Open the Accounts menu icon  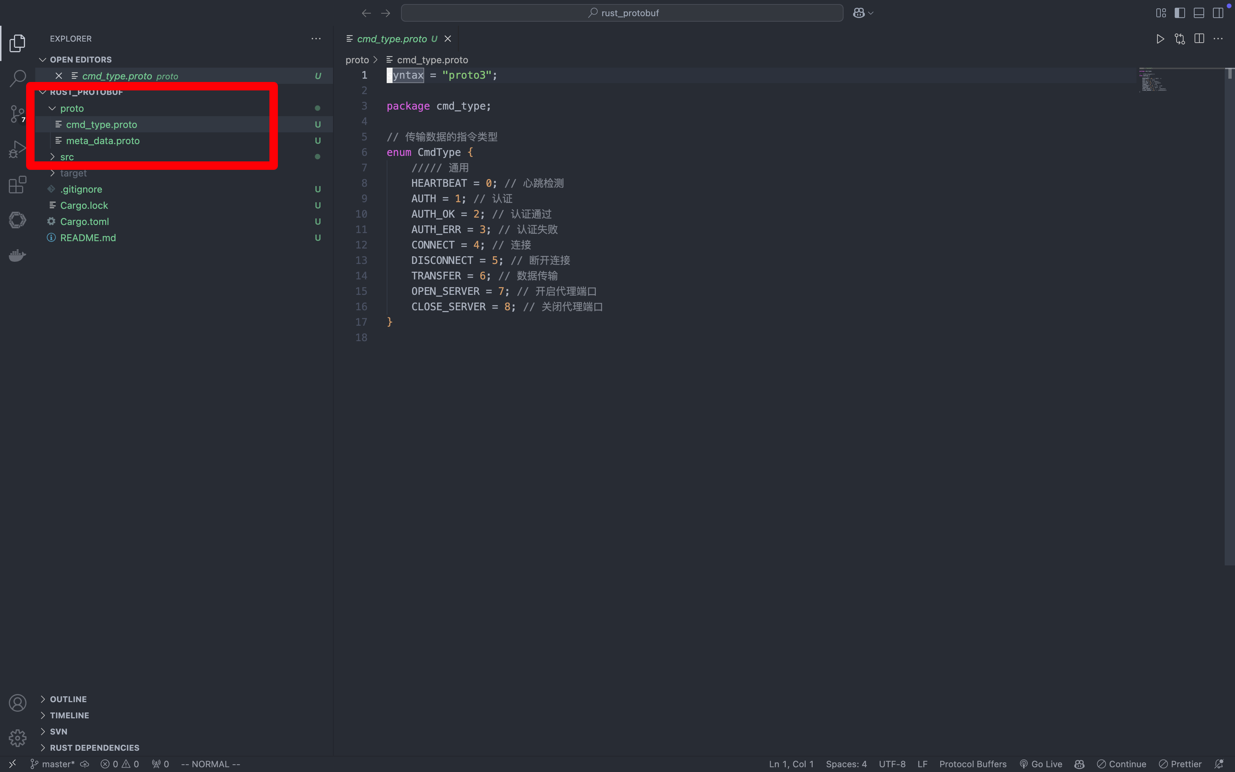(17, 703)
